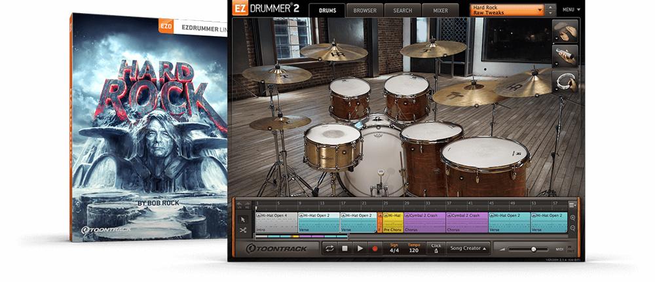Screen dimensions: 655x282
Task: Open Hi-Hat Open 4 clip's articulation menu
Action: tap(259, 215)
